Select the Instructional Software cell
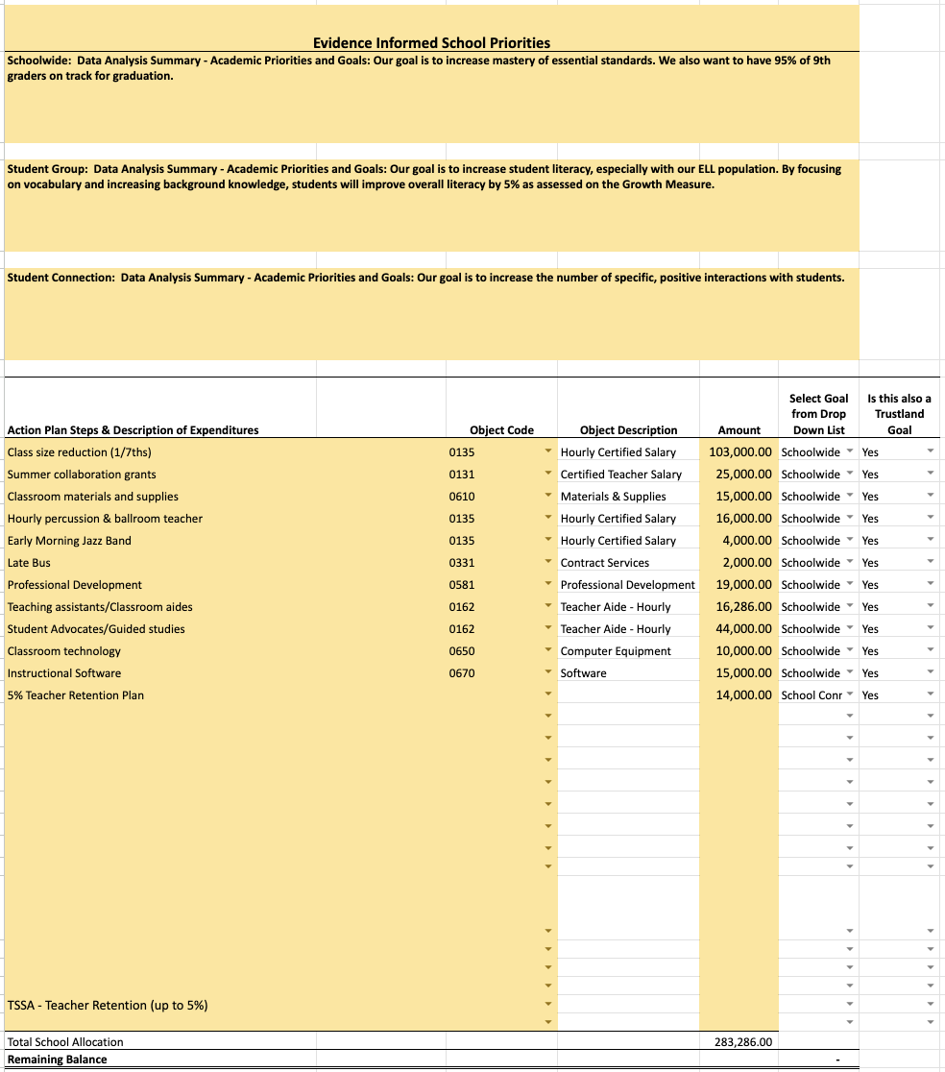This screenshot has height=1072, width=945. click(64, 672)
